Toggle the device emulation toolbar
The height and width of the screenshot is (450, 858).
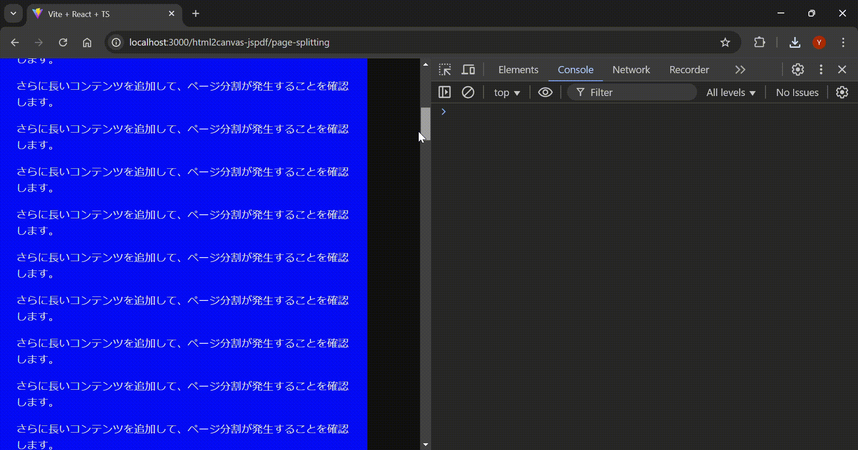(x=468, y=70)
